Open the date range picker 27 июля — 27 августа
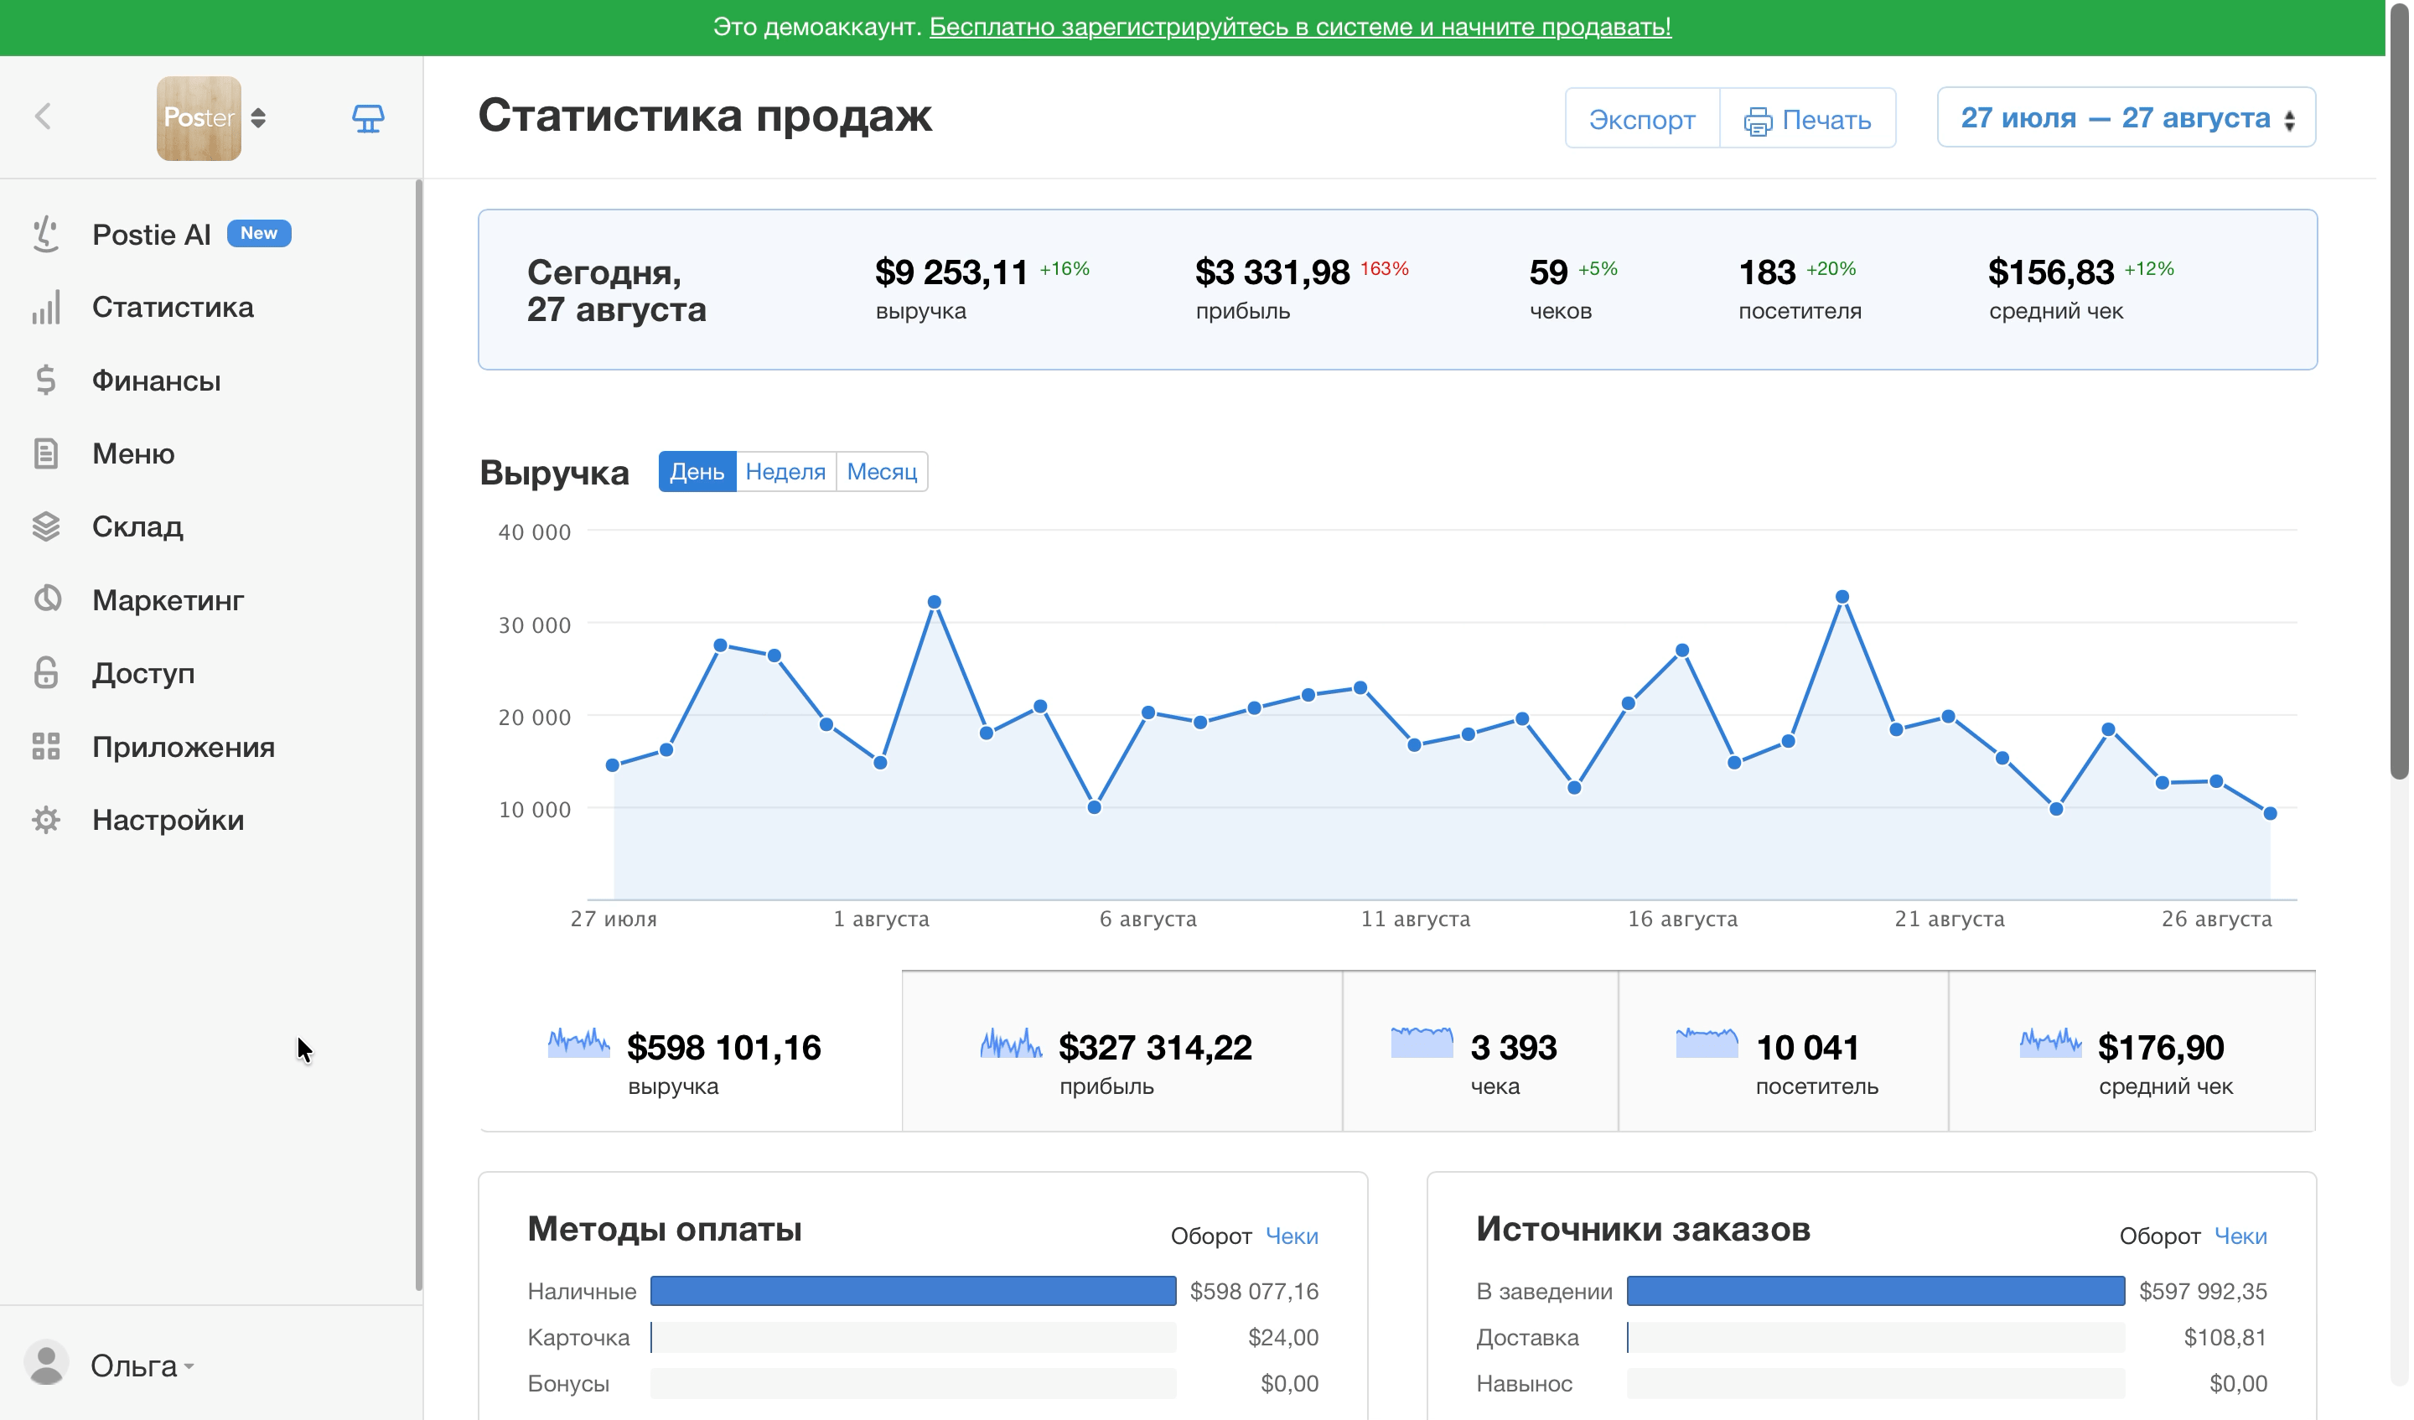 [2126, 118]
